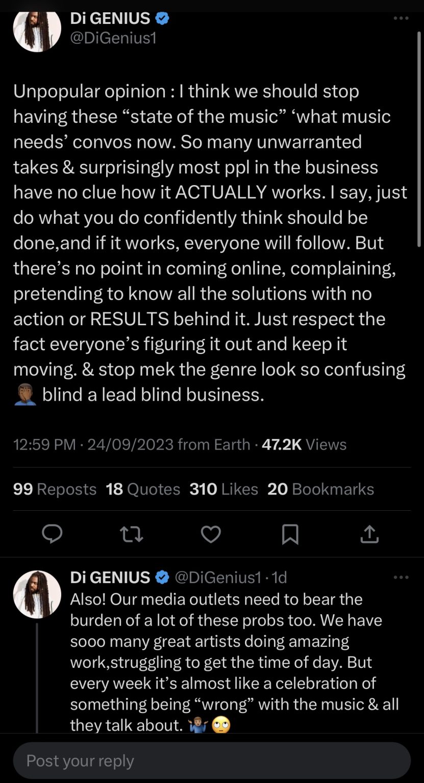
Task: View the 310 Likes list
Action: (223, 489)
